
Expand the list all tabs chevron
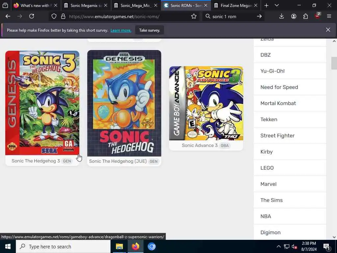click(x=277, y=6)
